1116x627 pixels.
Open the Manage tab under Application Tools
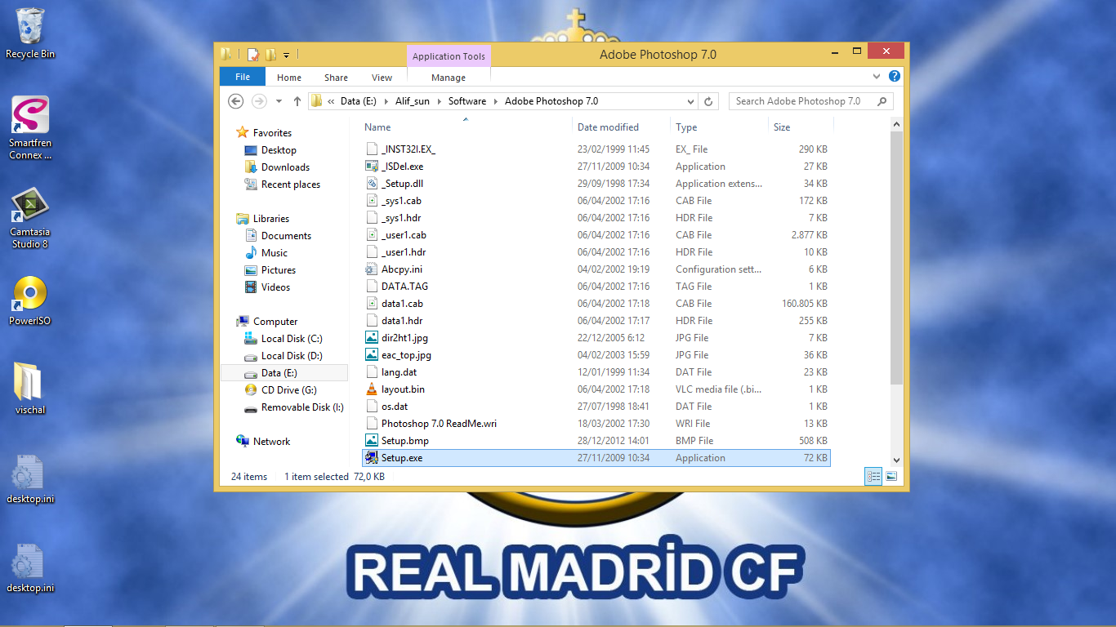[448, 77]
